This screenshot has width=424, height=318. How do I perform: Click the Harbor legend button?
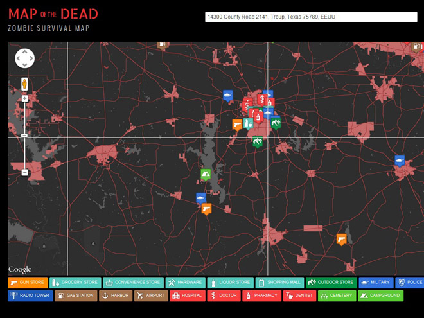point(116,296)
